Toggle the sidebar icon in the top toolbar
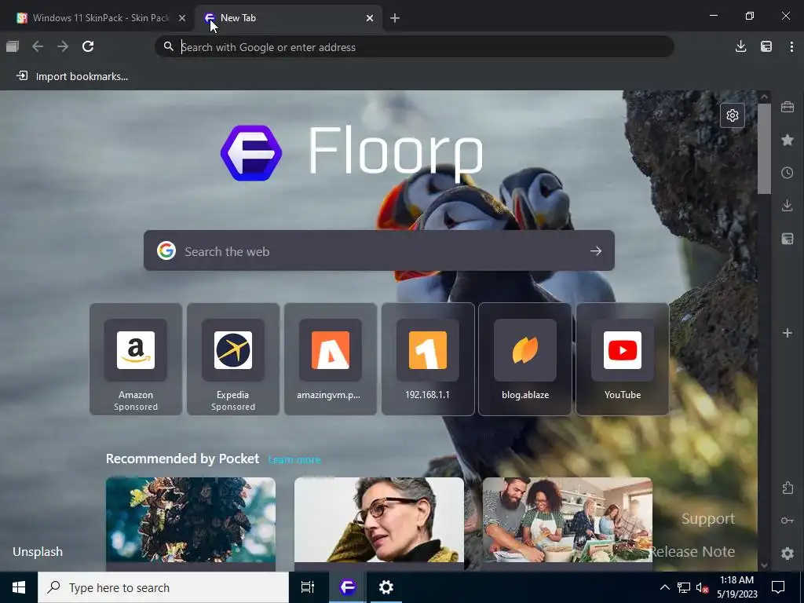804x603 pixels. [766, 46]
